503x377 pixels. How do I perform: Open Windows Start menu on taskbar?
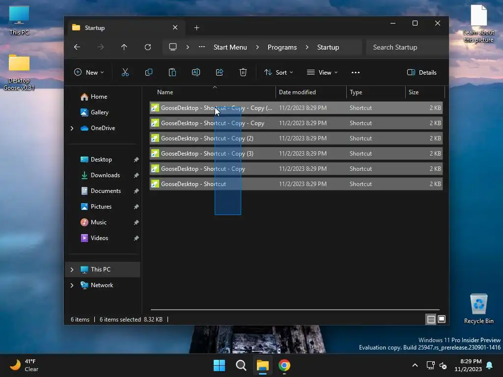[220, 365]
